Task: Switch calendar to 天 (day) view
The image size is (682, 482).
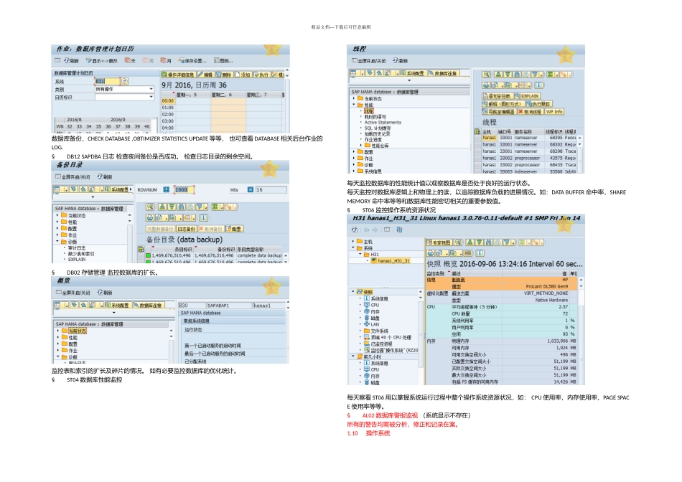Action: coord(130,61)
